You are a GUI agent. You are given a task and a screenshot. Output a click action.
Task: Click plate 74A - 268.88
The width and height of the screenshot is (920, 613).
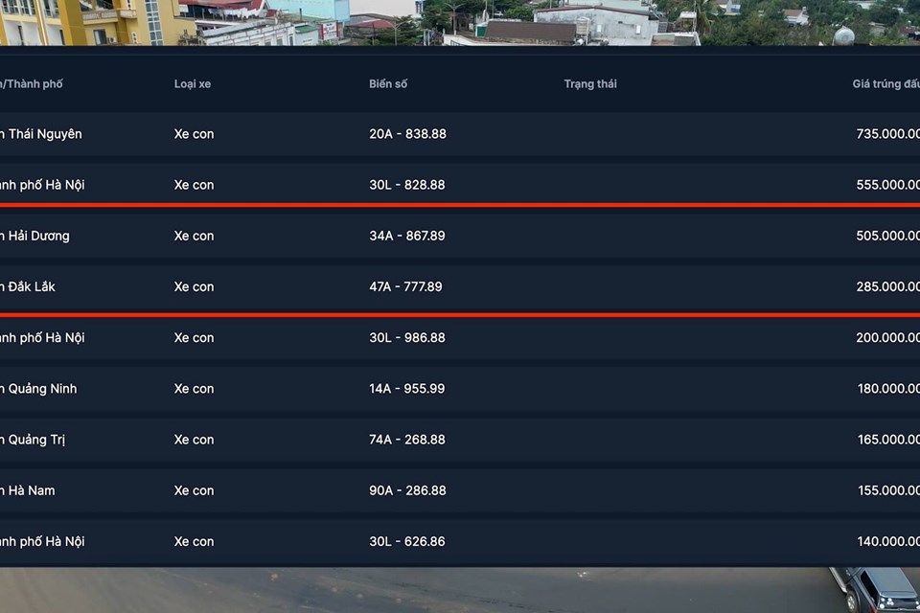[x=407, y=440]
